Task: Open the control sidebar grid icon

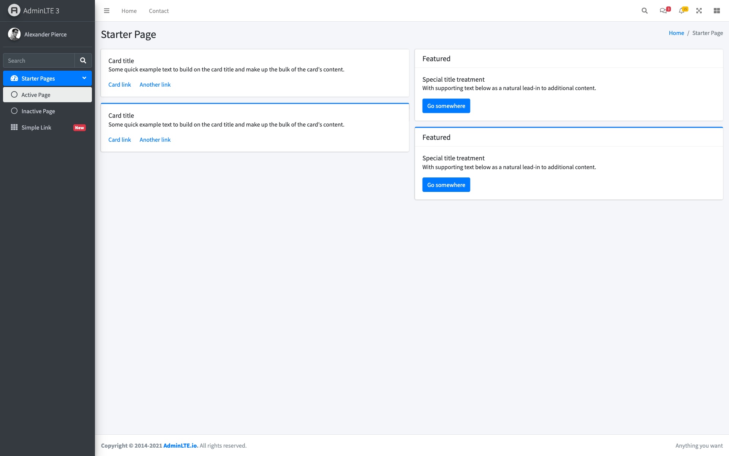Action: [717, 11]
